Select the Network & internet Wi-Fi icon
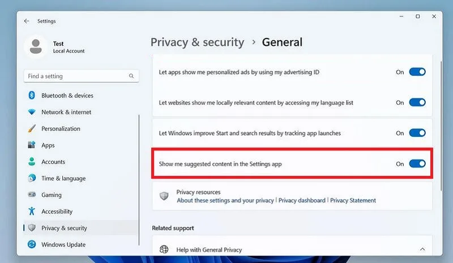453x263 pixels. (32, 112)
